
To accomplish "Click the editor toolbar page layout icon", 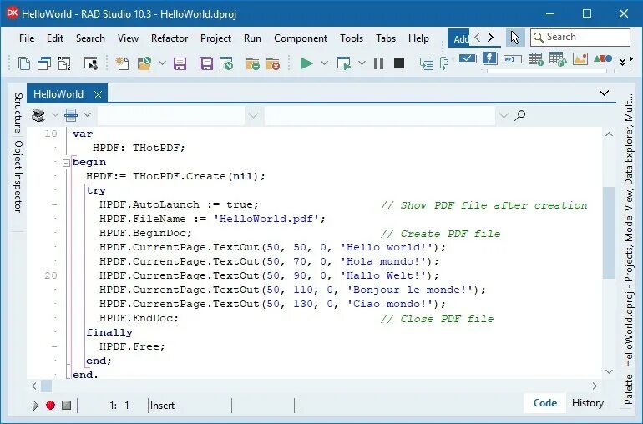I will [x=71, y=115].
